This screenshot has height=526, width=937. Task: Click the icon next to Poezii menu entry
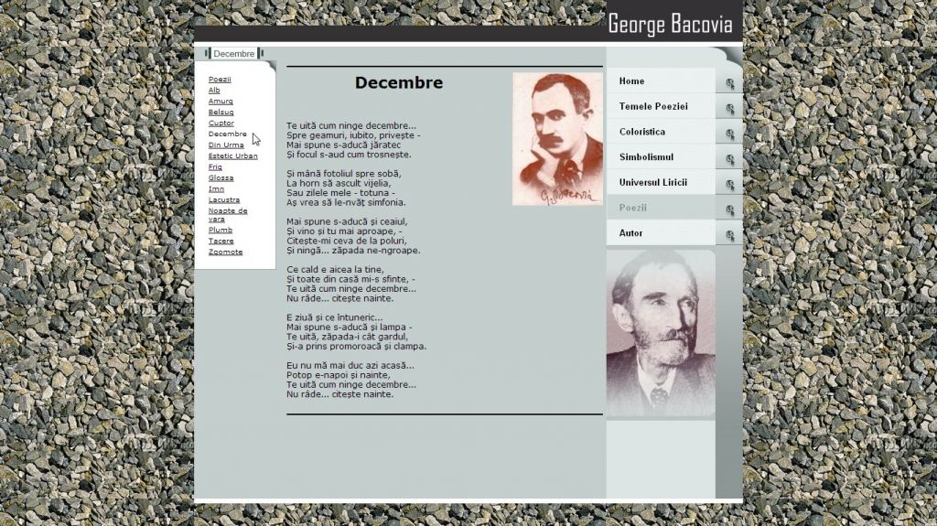pos(729,210)
